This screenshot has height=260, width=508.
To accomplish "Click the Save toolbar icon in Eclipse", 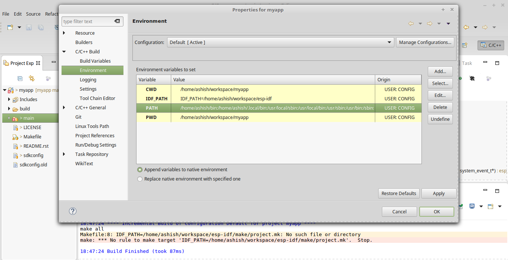I will 29,27.
